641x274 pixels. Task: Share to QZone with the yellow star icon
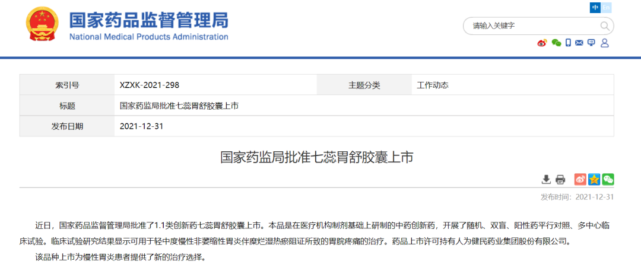(594, 179)
